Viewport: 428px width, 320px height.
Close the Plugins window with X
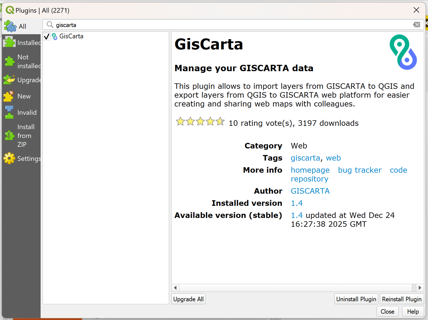pos(416,10)
